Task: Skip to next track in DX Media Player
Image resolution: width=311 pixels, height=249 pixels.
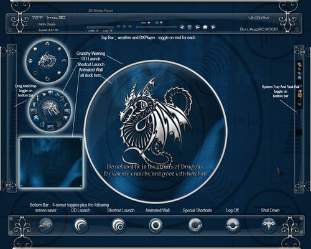Action: pos(213,27)
